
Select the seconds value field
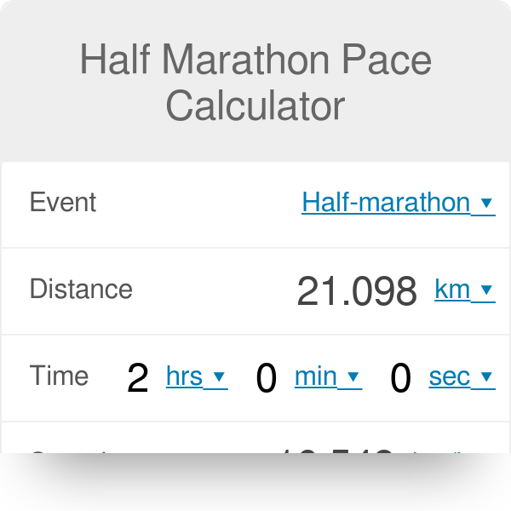point(400,378)
